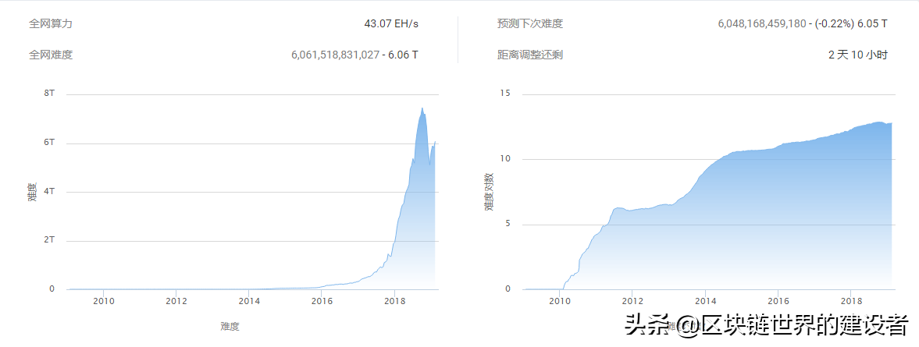Click the 15 y-axis label on log chart
919x347 pixels.
[506, 94]
